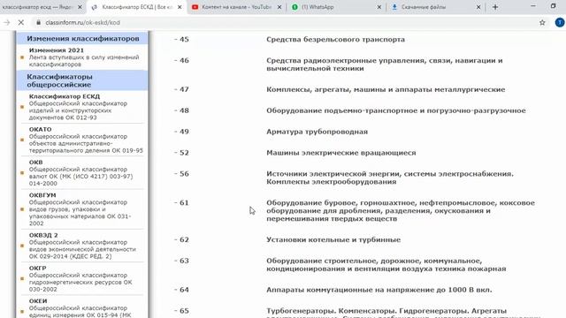
Task: Open code 64 Аппараты коммутационные
Action: [379, 290]
